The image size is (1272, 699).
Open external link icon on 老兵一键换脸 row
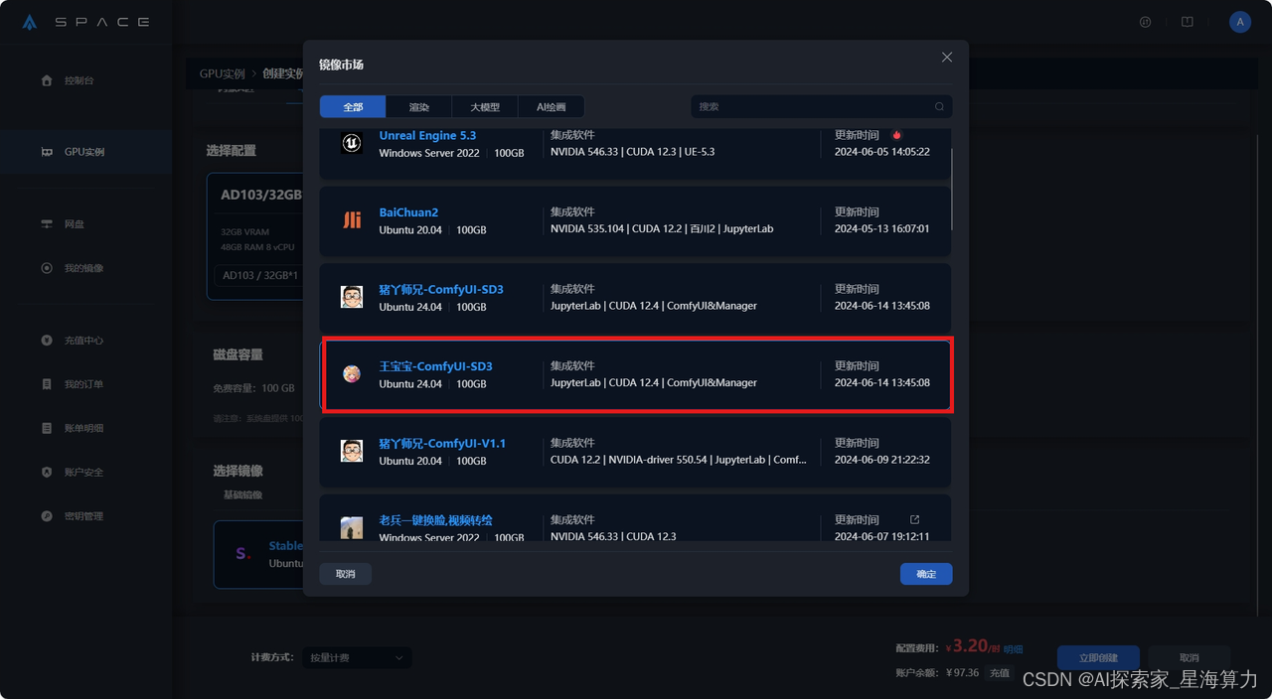[x=915, y=519]
